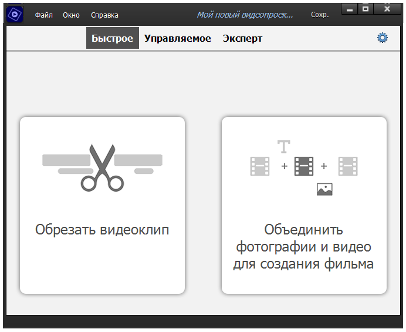Switch to the Быстрое tab

(113, 38)
